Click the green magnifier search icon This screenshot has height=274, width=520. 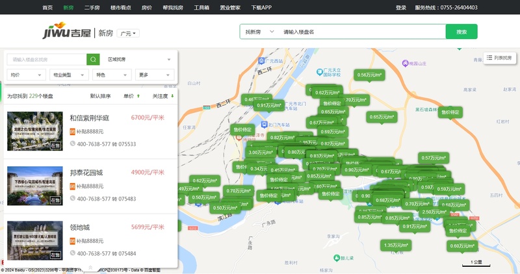(94, 59)
